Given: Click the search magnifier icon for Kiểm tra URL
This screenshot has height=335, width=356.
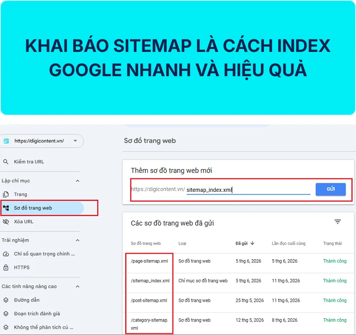Looking at the screenshot, I should pos(6,162).
